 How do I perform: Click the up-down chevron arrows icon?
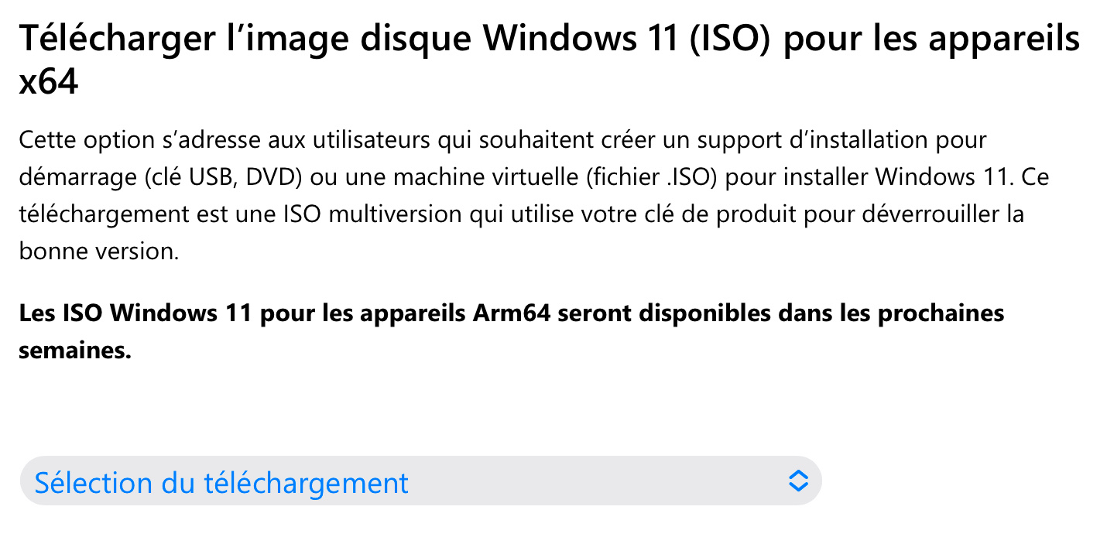pos(797,481)
